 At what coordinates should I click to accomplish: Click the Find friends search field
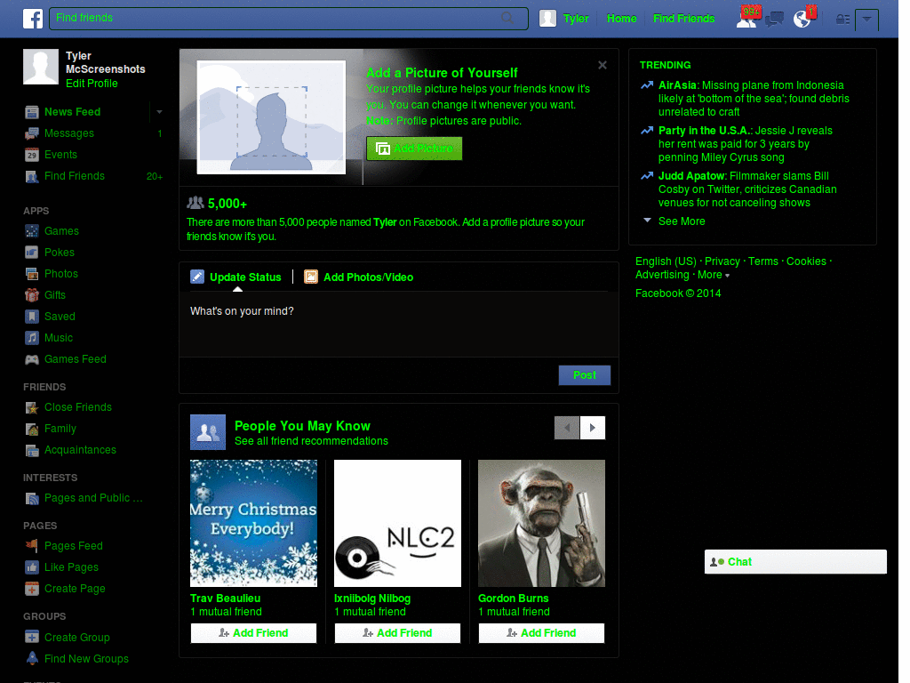[289, 18]
